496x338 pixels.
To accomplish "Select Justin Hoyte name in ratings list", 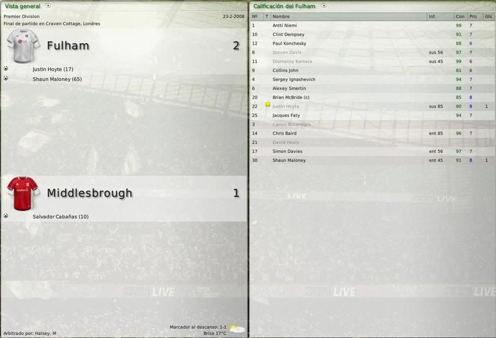I will click(x=286, y=106).
